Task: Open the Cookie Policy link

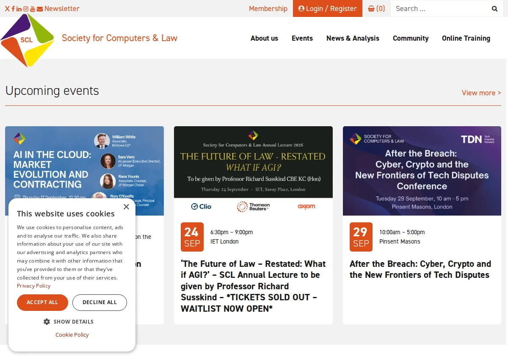Action: coord(72,335)
